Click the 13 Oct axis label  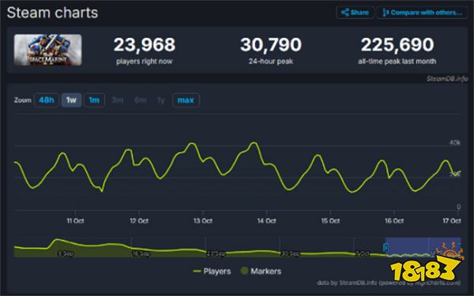(x=203, y=221)
